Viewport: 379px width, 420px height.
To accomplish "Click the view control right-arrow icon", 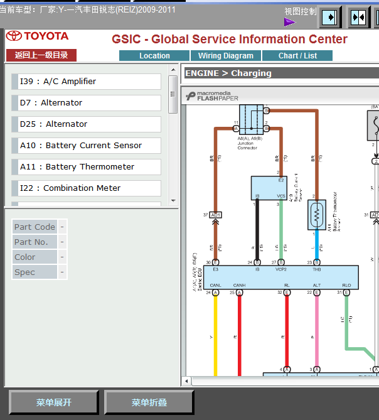I will pos(329,18).
